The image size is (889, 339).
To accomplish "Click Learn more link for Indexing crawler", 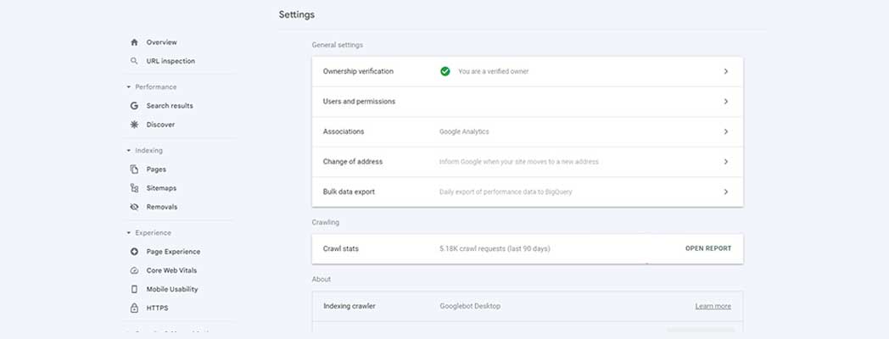I will click(713, 306).
